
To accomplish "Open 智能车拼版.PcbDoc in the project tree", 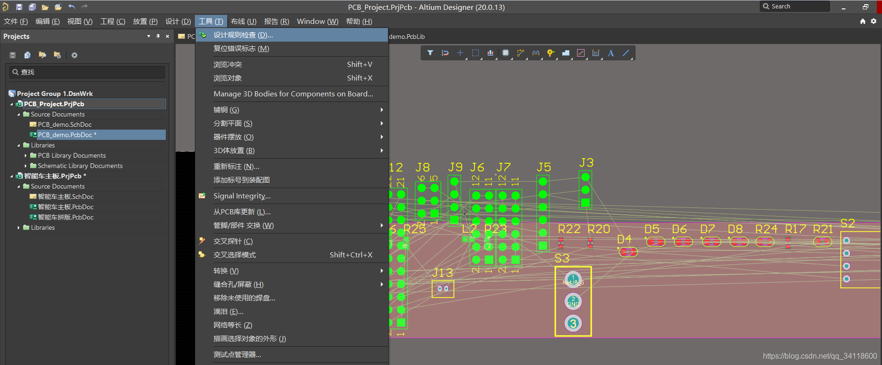I will point(66,217).
